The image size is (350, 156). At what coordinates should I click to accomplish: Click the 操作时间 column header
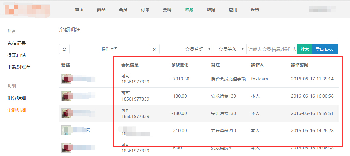pyautogui.click(x=299, y=65)
